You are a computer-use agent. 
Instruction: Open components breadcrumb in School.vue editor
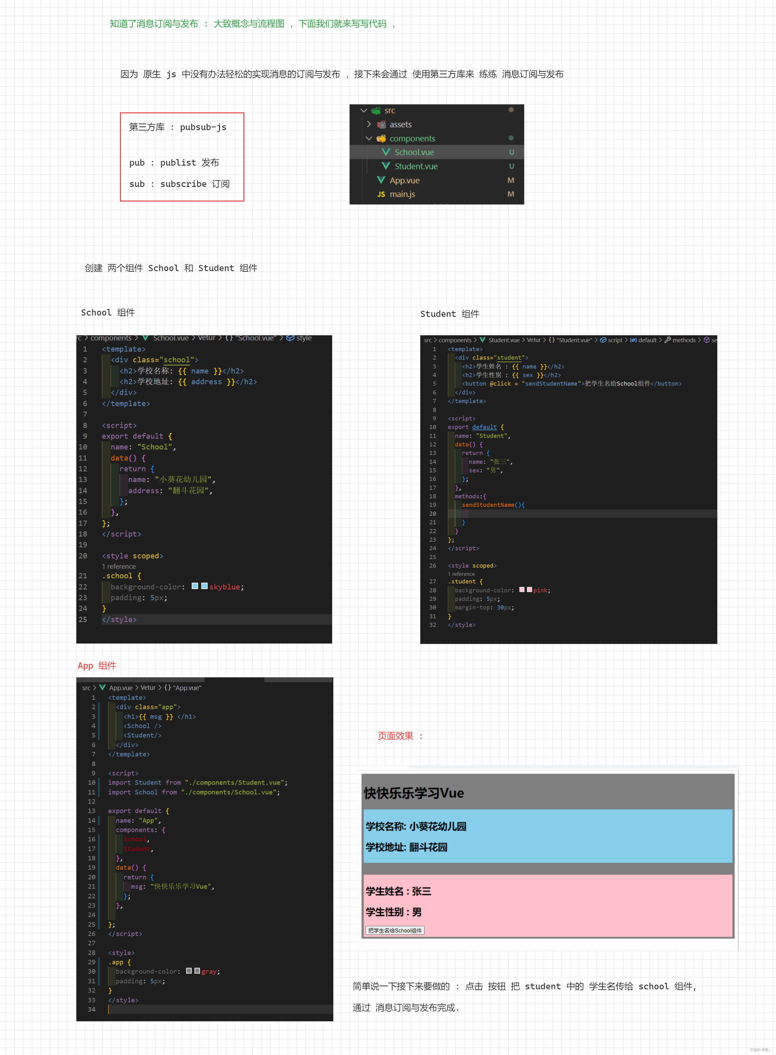click(x=111, y=338)
